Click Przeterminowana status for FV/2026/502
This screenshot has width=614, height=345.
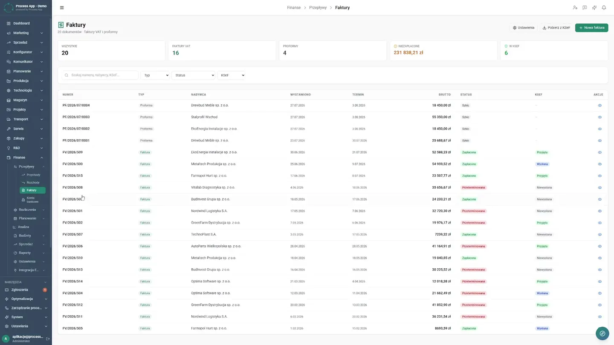(473, 223)
